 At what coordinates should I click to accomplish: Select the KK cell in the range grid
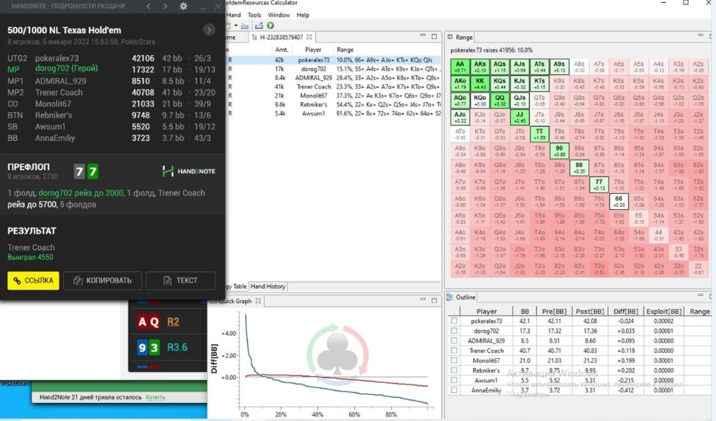coord(480,83)
